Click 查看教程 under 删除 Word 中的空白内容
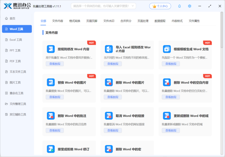 pyautogui.click(x=171, y=97)
